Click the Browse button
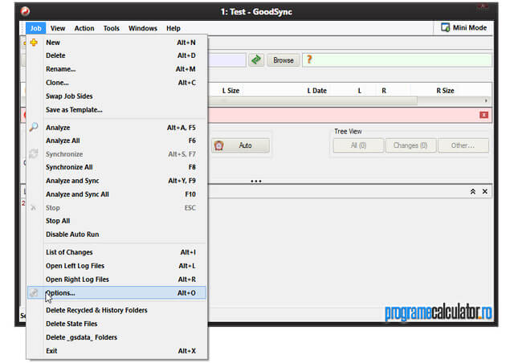514x363 pixels. (x=284, y=60)
